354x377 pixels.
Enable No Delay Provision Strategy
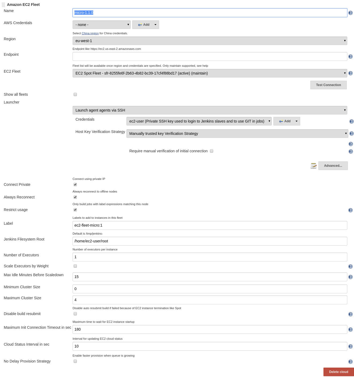pyautogui.click(x=75, y=361)
